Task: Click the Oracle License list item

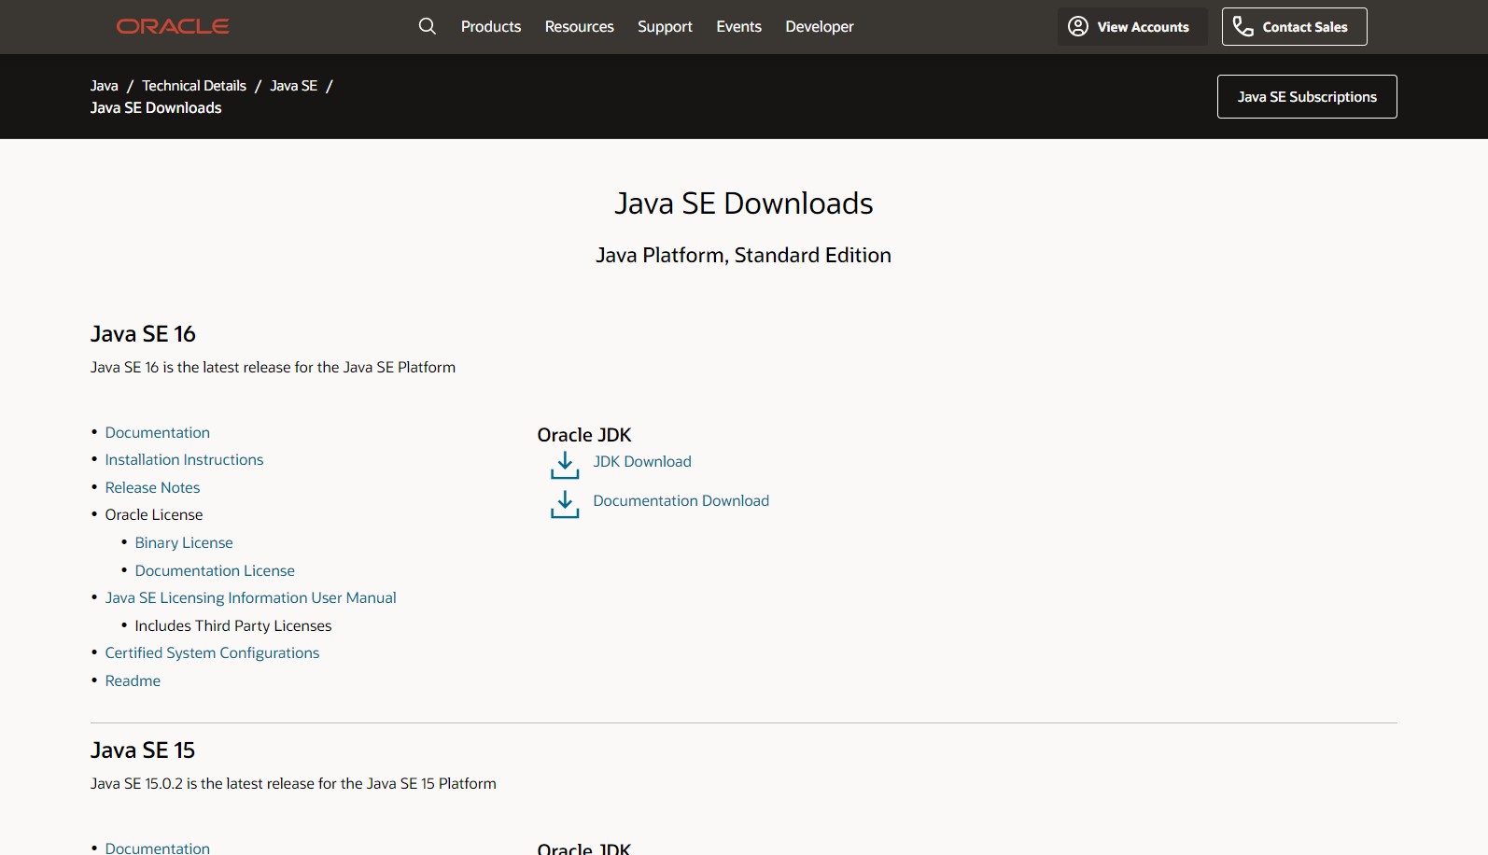Action: [154, 514]
